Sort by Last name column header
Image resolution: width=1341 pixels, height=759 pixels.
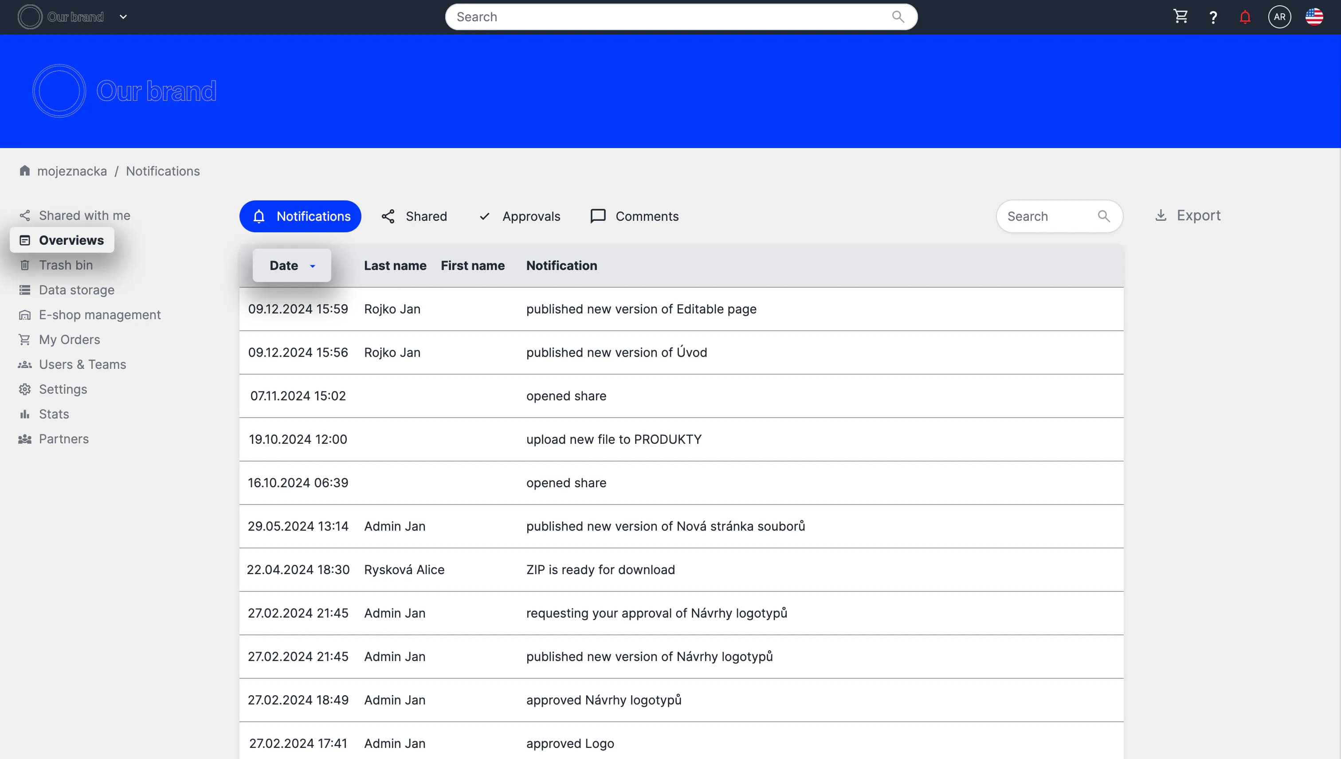click(x=395, y=265)
